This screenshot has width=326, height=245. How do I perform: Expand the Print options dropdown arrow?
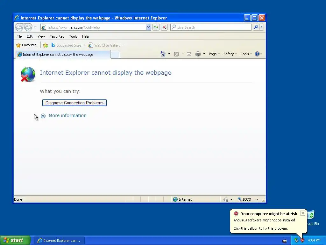coord(204,54)
